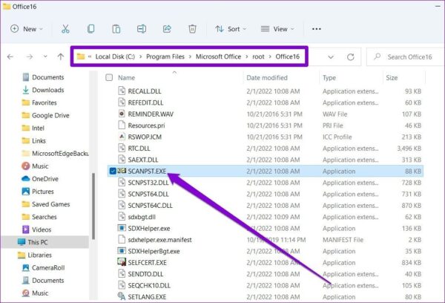Open recent locations dropdown arrow
This screenshot has width=445, height=303.
45,56
